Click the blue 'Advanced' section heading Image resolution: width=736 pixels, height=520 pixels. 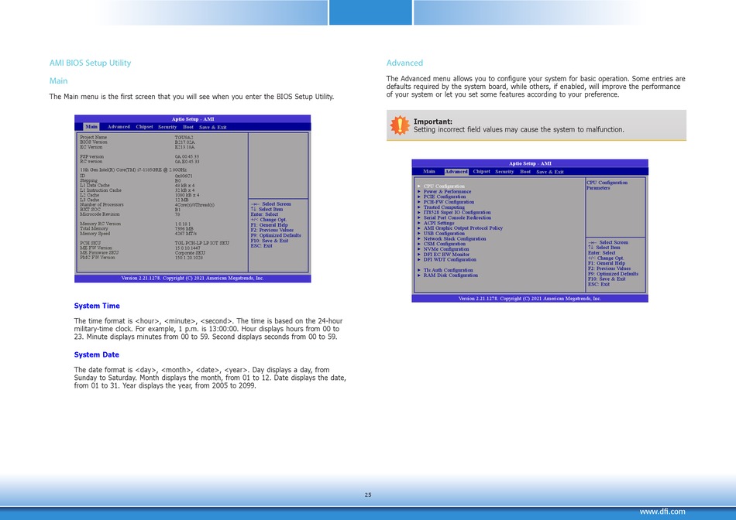point(404,63)
